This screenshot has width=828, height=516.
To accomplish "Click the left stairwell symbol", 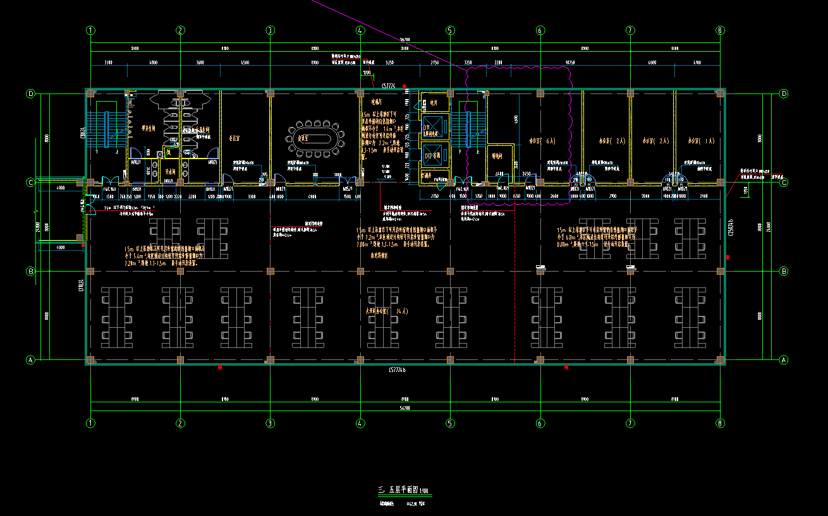I will click(107, 128).
